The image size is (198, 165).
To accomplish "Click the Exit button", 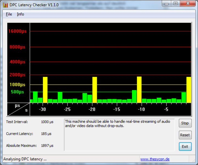I will (x=185, y=147).
